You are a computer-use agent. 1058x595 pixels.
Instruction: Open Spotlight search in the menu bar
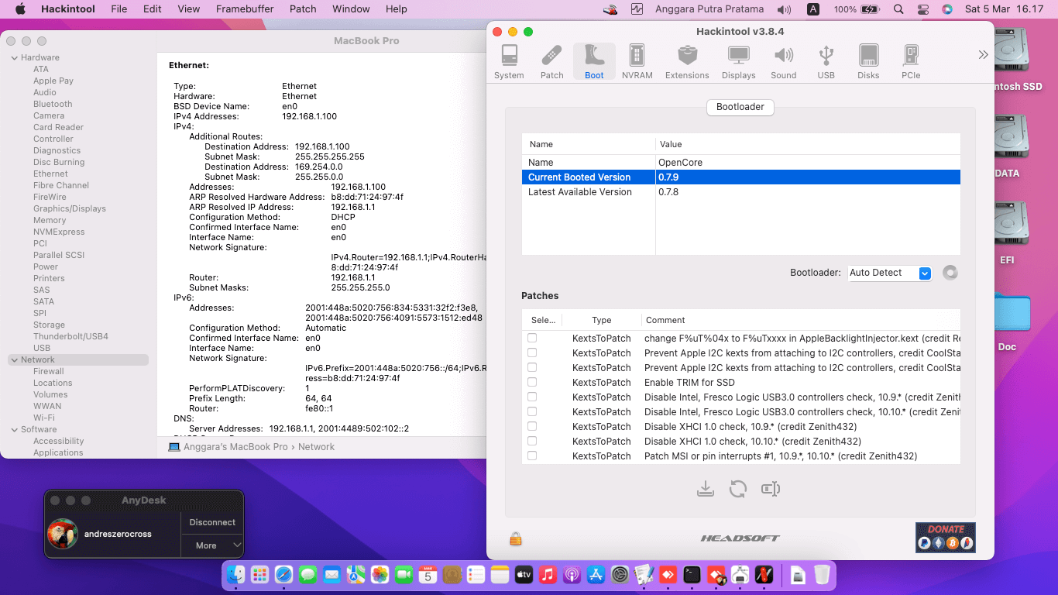(x=898, y=9)
